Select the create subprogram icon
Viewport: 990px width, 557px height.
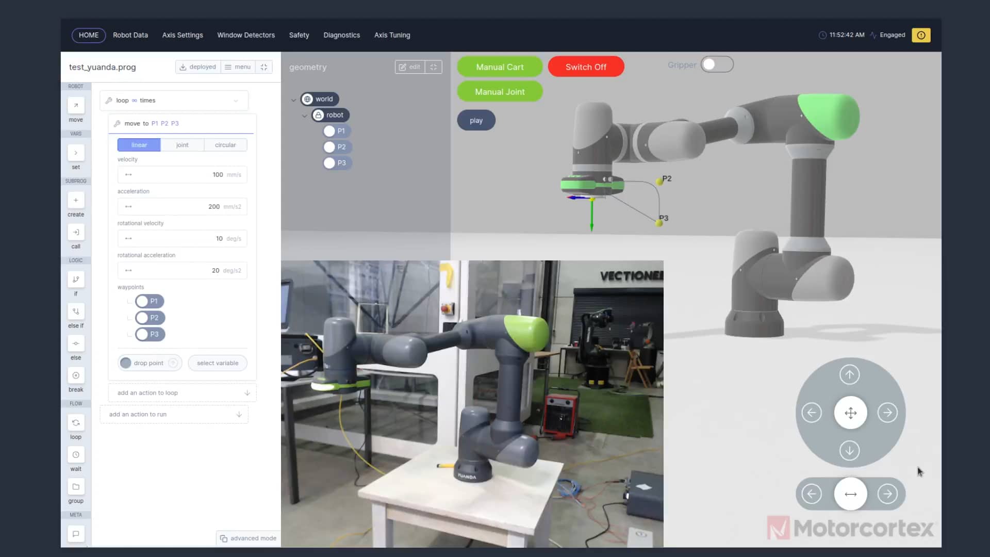[x=75, y=200]
